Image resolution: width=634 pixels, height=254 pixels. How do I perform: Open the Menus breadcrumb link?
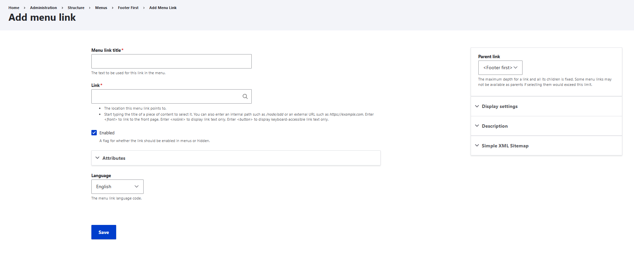101,8
